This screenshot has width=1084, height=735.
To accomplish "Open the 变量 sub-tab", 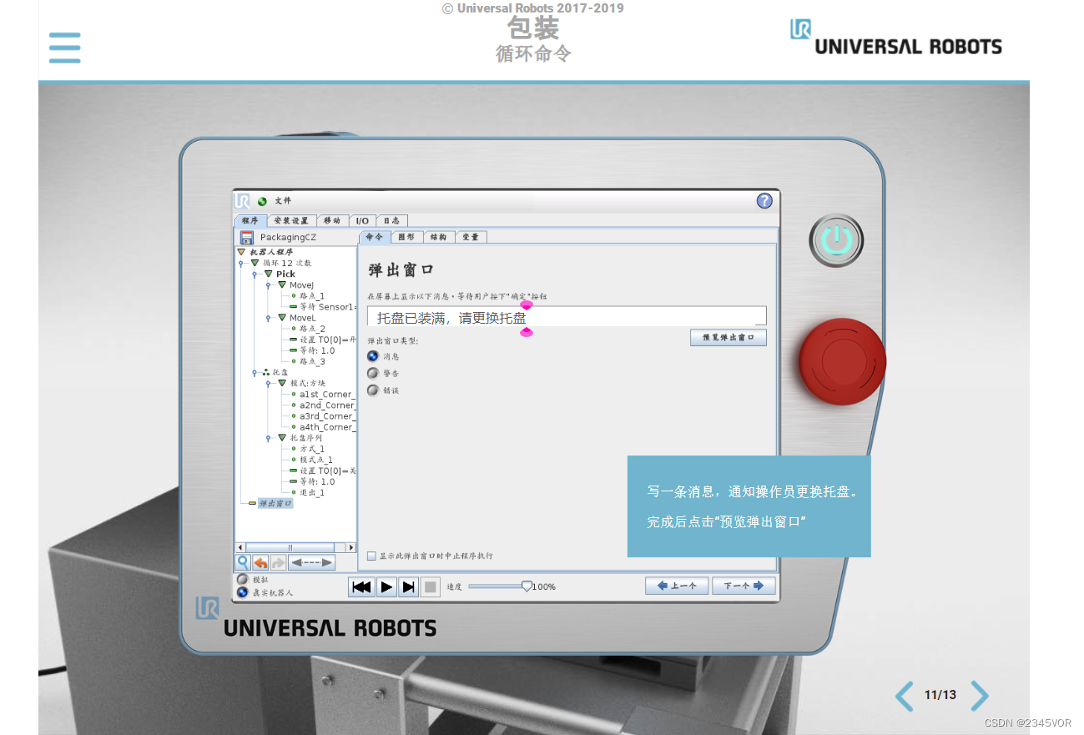I will point(471,237).
